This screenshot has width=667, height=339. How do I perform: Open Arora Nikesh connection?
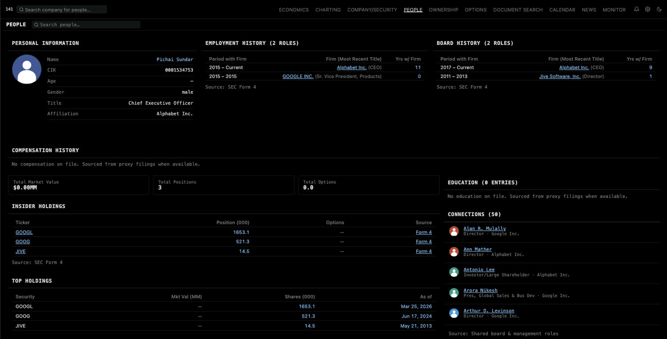(480, 291)
